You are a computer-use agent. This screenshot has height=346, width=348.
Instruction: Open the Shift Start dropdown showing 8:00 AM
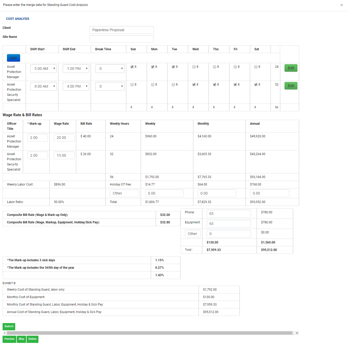pyautogui.click(x=43, y=86)
